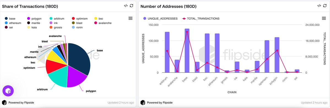
Task: Open embed code for Share of Transactions
Action: [x=126, y=6]
